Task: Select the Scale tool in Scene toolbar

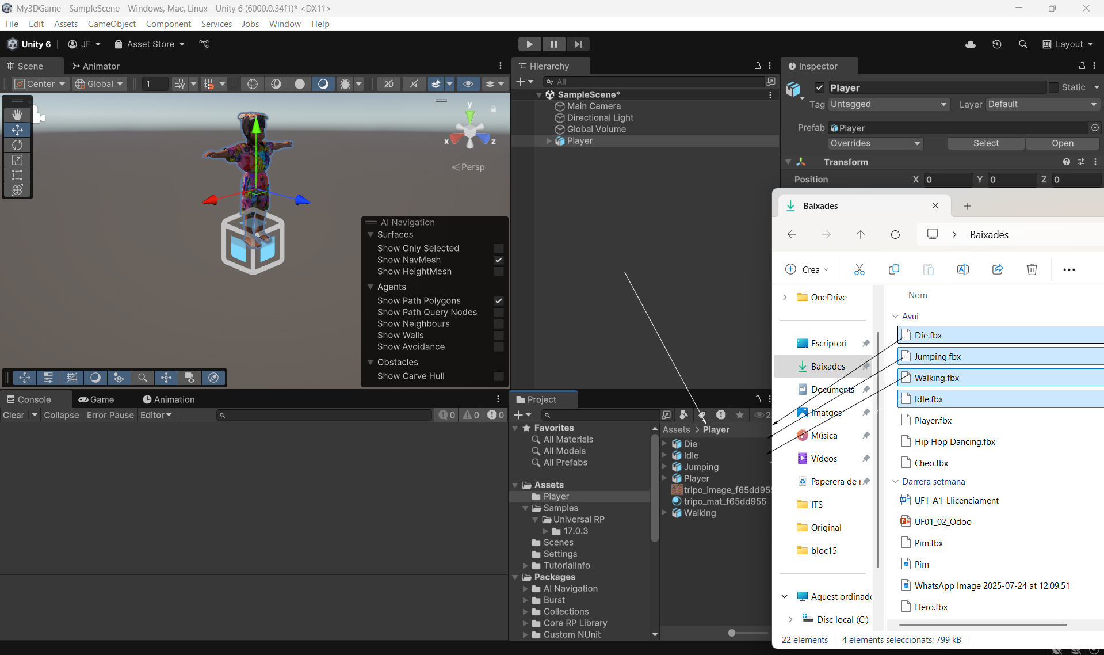Action: pyautogui.click(x=17, y=160)
